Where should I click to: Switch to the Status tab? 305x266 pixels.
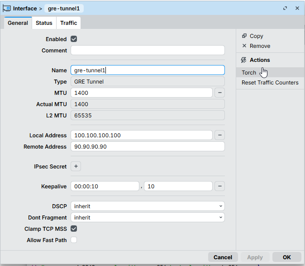point(44,23)
